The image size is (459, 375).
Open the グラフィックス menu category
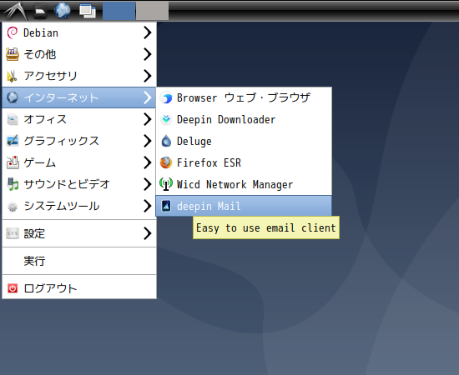(79, 141)
